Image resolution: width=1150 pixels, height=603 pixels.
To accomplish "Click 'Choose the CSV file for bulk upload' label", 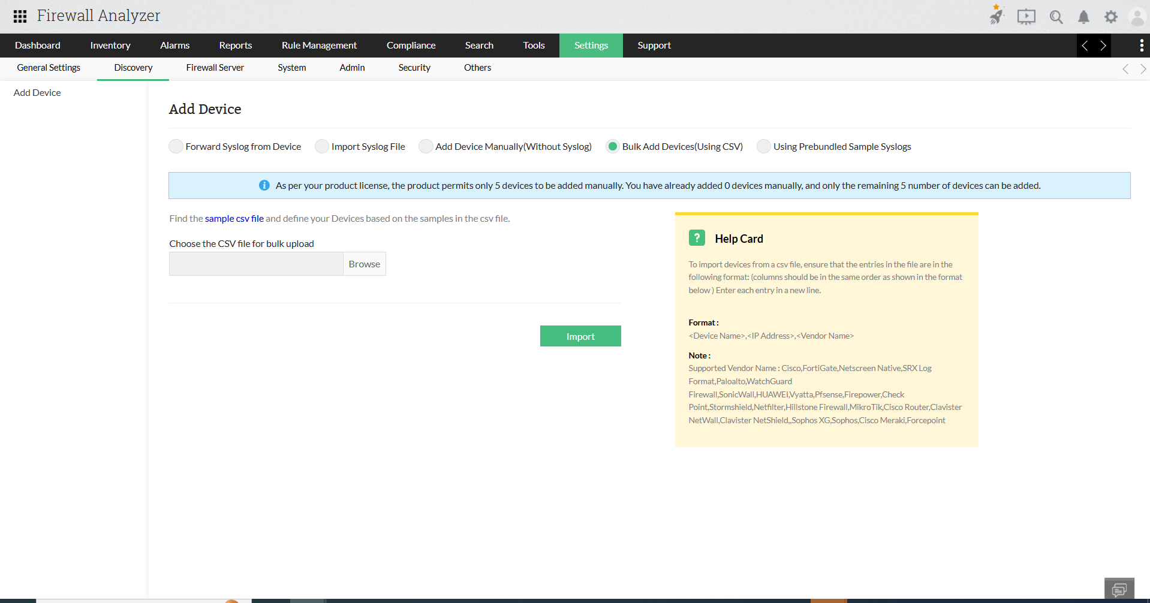I will click(242, 244).
